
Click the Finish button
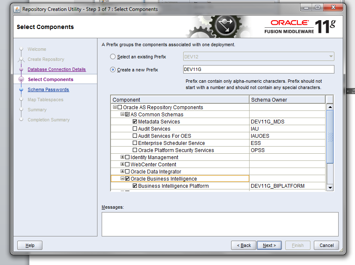pyautogui.click(x=298, y=245)
